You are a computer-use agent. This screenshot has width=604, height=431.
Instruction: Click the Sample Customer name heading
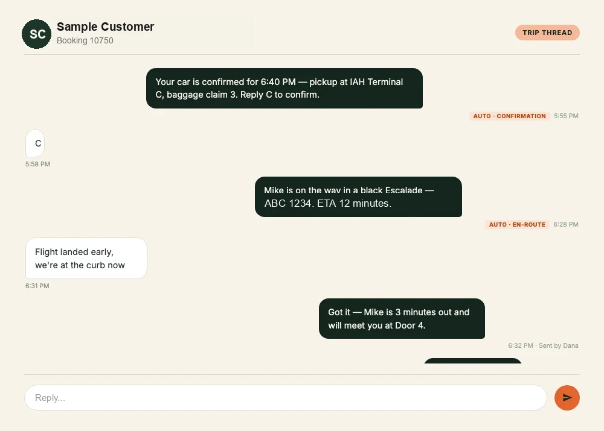[106, 27]
